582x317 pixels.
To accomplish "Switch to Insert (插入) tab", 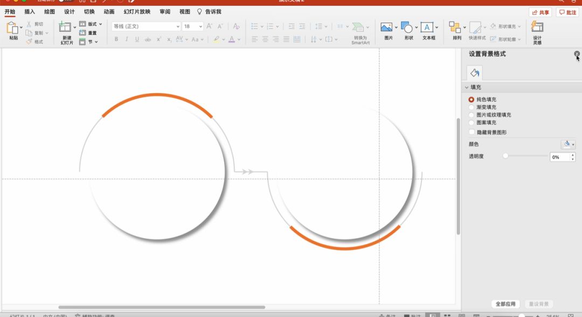I will (x=30, y=12).
